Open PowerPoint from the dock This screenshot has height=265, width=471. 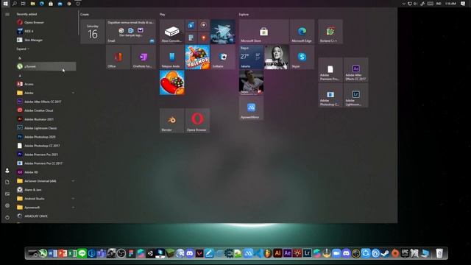pos(63,253)
